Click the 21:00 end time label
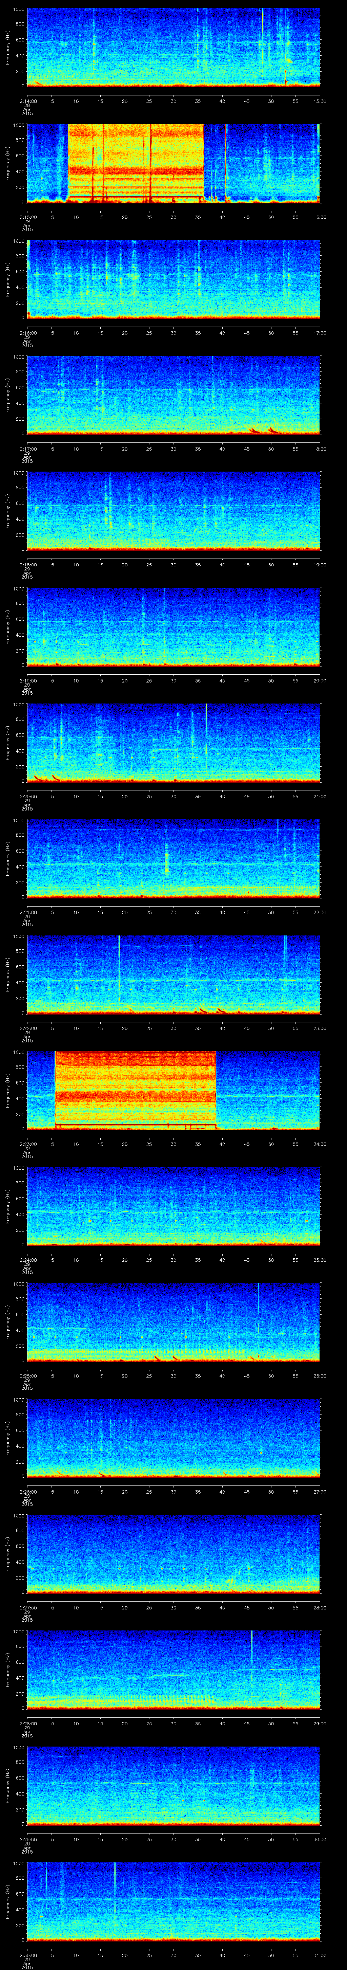This screenshot has width=347, height=1970. (320, 796)
